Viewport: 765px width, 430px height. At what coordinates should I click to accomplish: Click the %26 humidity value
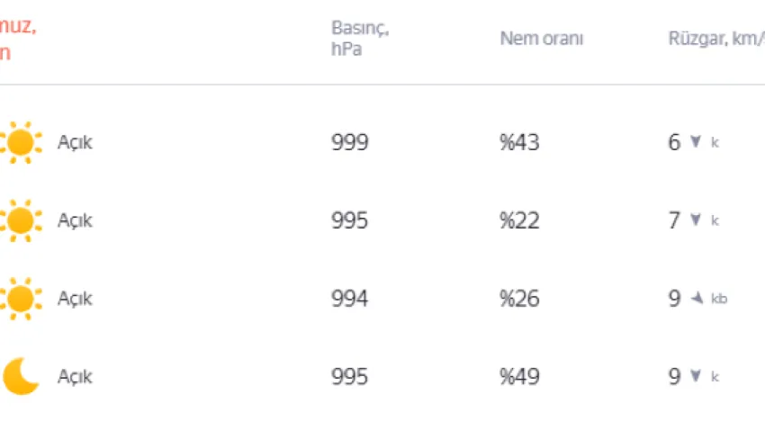click(x=520, y=299)
